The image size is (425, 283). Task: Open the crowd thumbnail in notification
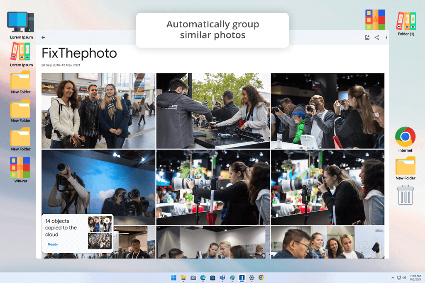click(x=100, y=241)
